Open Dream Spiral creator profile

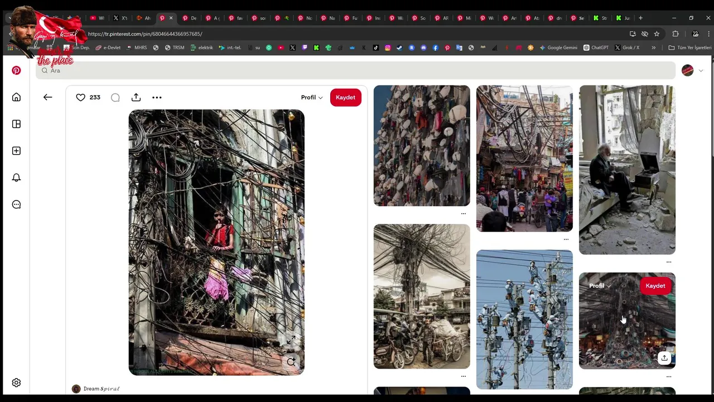96,389
